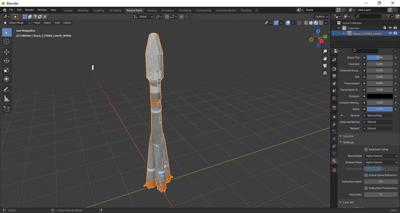Open the World properties tab
The width and height of the screenshot is (400, 213).
point(334,98)
